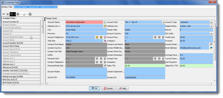The image size is (223, 98).
Task: Click the gray mobile icon for Contact Fax
Action: pos(163,59)
